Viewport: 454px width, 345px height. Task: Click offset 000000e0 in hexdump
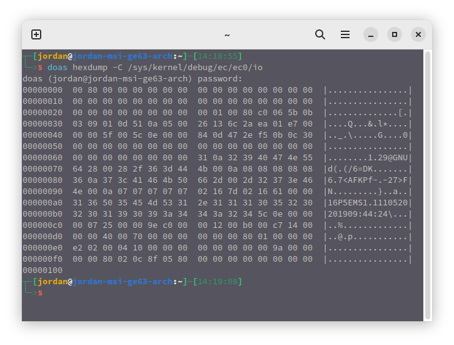pyautogui.click(x=43, y=248)
